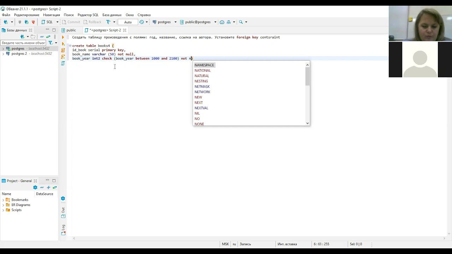The width and height of the screenshot is (452, 254).
Task: Show the Log panel
Action: pyautogui.click(x=63, y=230)
